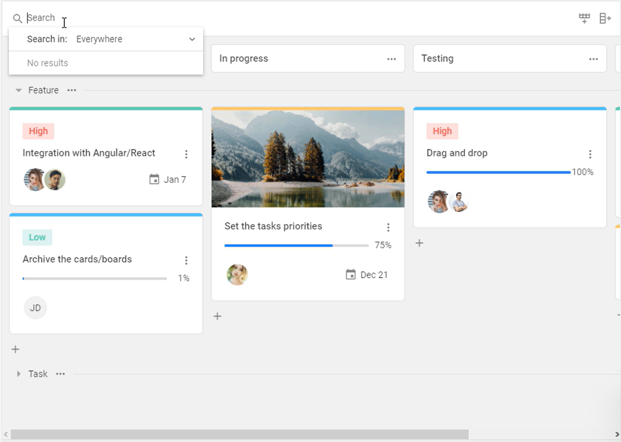
Task: Click crossed-arms man avatar on Drag and drop
Action: [x=459, y=202]
